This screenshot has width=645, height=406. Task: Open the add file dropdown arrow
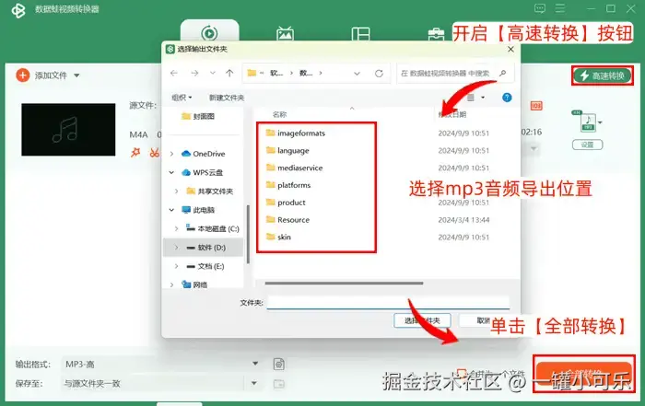click(x=76, y=75)
